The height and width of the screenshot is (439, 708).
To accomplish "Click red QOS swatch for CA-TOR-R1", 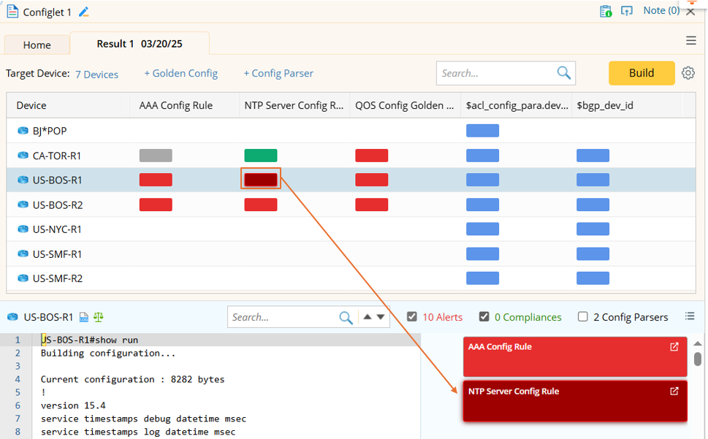I will click(x=372, y=156).
